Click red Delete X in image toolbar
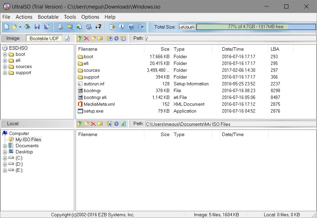 [x=86, y=38]
